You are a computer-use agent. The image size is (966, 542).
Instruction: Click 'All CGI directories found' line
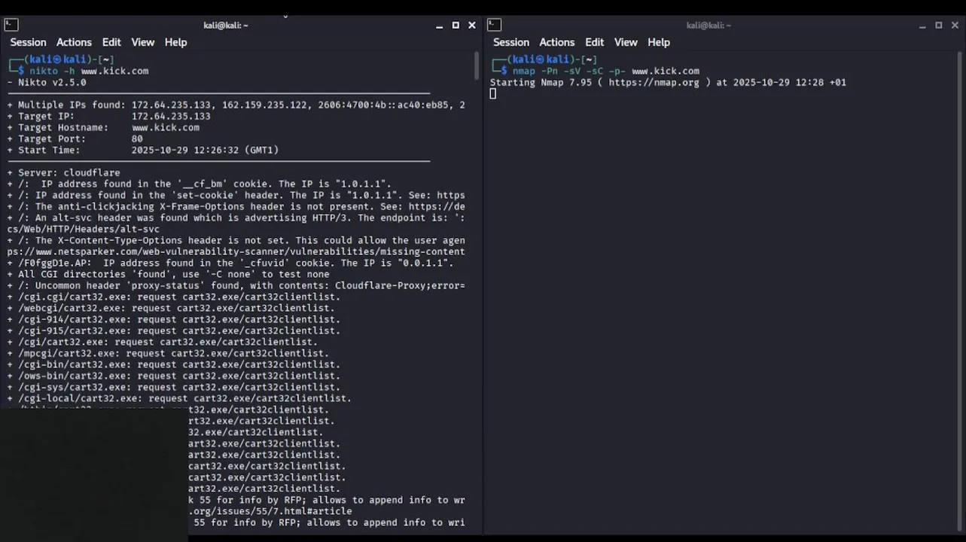(x=169, y=274)
